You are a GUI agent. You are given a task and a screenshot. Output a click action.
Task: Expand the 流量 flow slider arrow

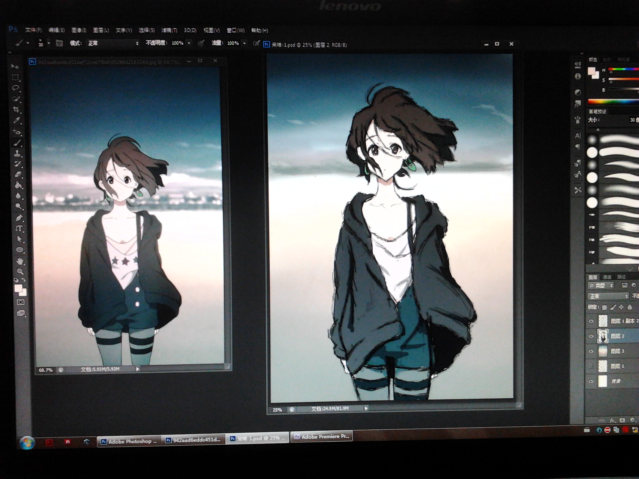click(x=244, y=43)
